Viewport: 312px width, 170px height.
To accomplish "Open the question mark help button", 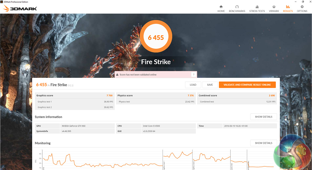I will tap(194, 75).
